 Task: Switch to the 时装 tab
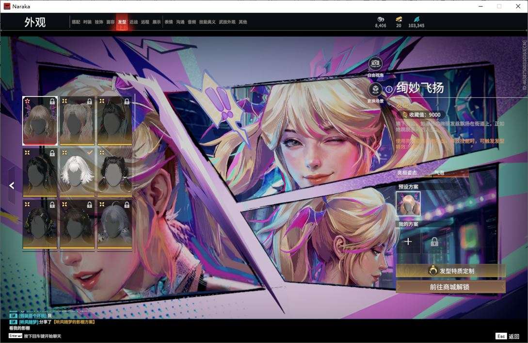pyautogui.click(x=87, y=22)
